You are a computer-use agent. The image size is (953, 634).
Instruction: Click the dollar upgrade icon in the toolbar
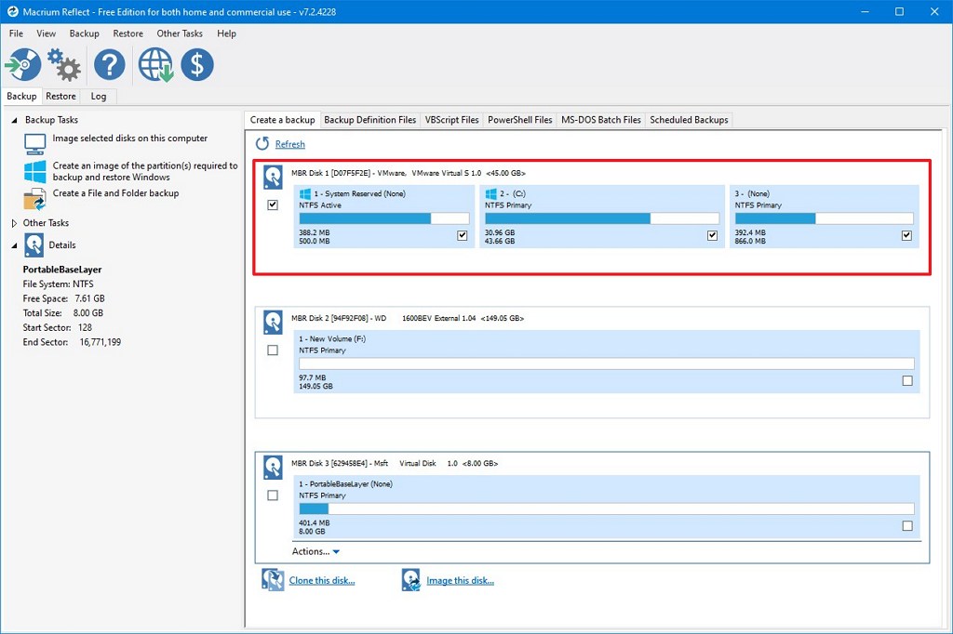(x=197, y=64)
